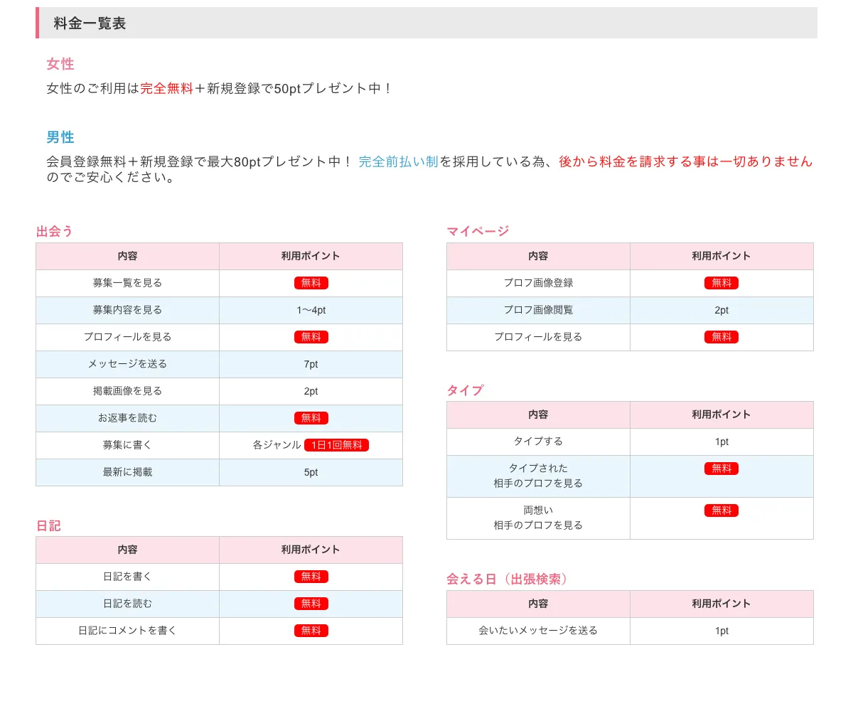
Task: Click the red 後から料金を請求する事は一切ありません text
Action: click(685, 161)
